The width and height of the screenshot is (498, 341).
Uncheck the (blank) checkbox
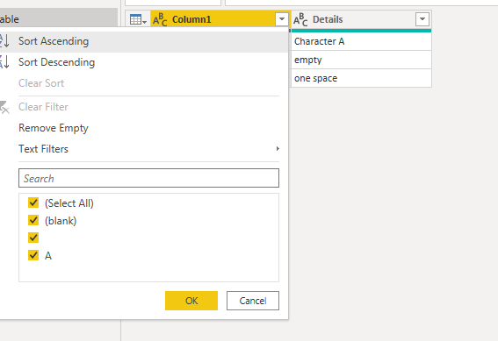(x=33, y=220)
